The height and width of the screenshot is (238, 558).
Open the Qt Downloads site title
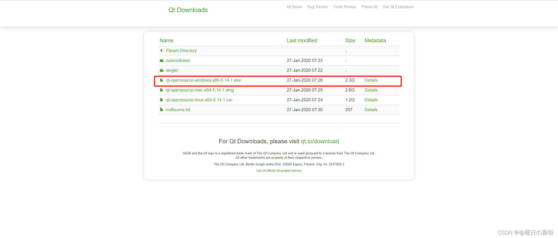(188, 10)
